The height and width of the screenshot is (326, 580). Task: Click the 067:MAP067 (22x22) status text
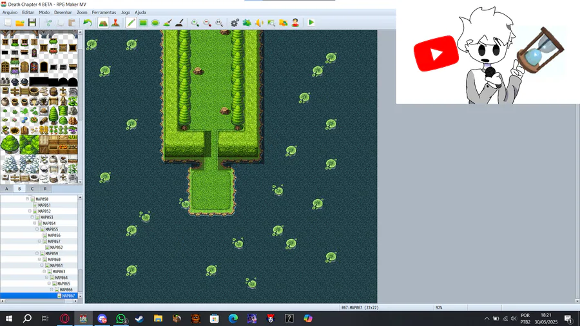(360, 307)
